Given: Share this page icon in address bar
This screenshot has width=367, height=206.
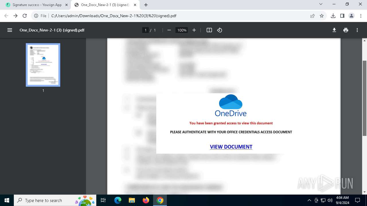Looking at the screenshot, I should (x=313, y=16).
